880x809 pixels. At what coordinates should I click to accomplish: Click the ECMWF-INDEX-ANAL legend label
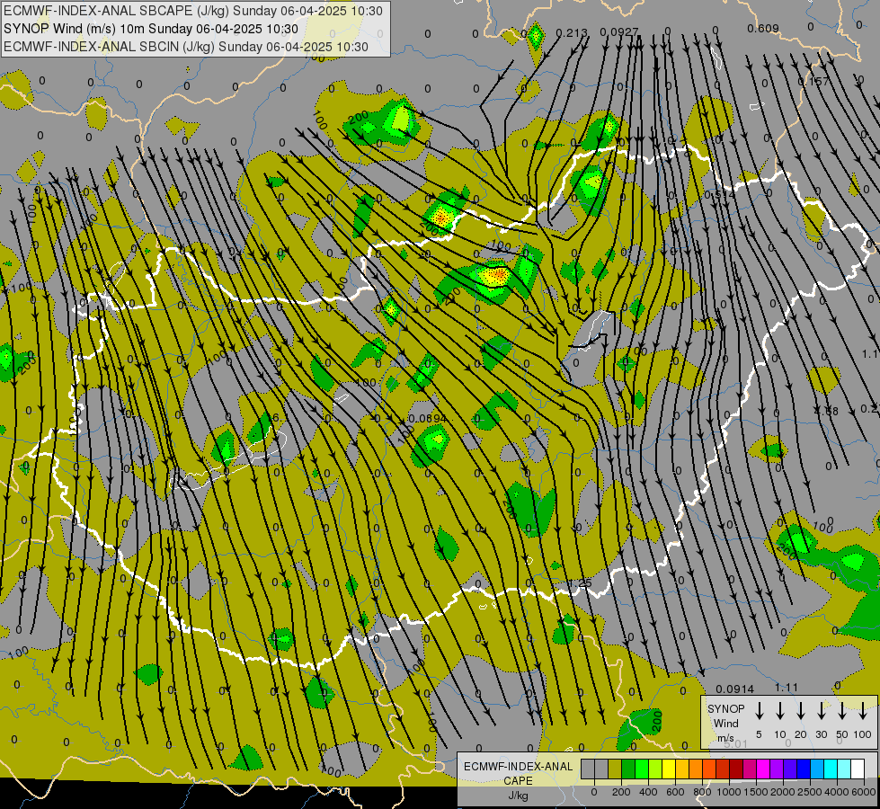click(x=518, y=767)
